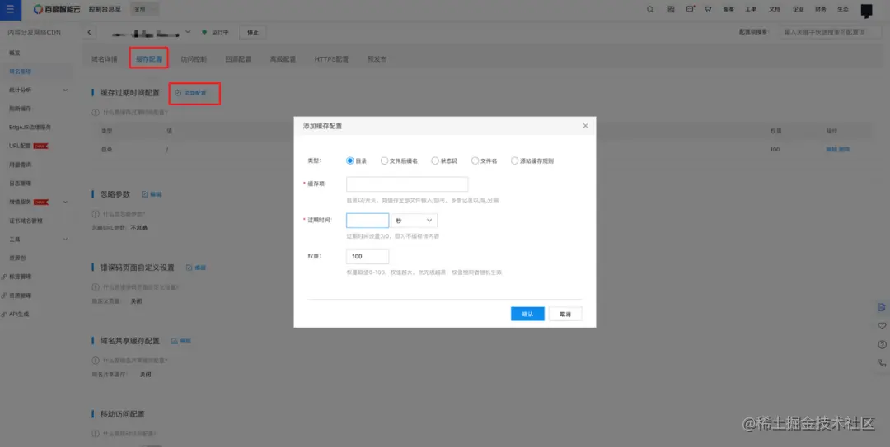The height and width of the screenshot is (447, 890).
Task: Switch to 缓存配置 tab
Action: pos(148,59)
